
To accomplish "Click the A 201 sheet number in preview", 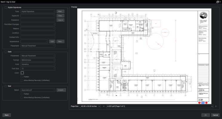I will [201, 100].
